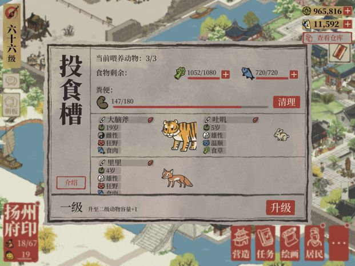The width and height of the screenshot is (355, 266).
Task: Click 升级 to upgrade the trough
Action: [281, 207]
